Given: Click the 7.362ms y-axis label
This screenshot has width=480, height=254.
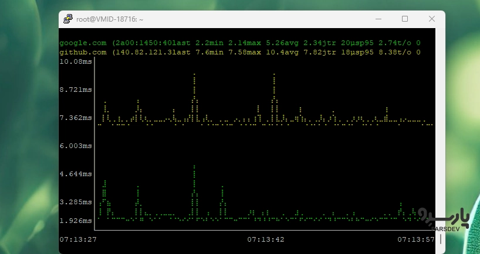Looking at the screenshot, I should tap(76, 118).
